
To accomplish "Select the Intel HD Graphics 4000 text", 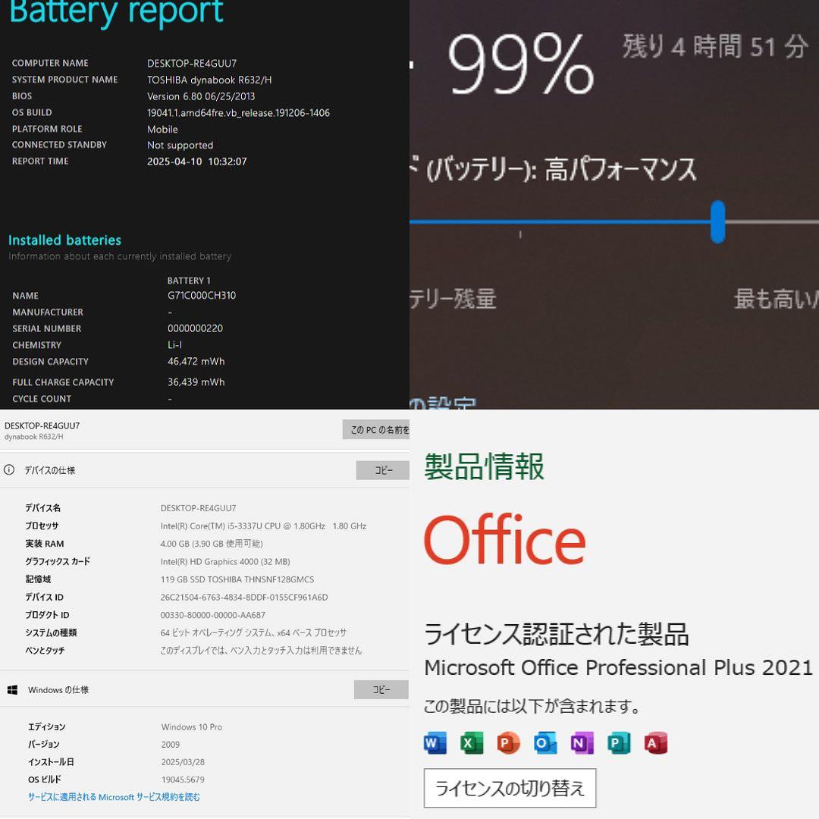I will [x=225, y=561].
